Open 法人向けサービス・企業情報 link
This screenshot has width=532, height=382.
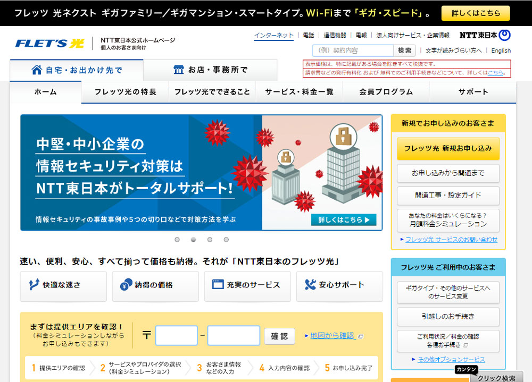[x=413, y=35]
